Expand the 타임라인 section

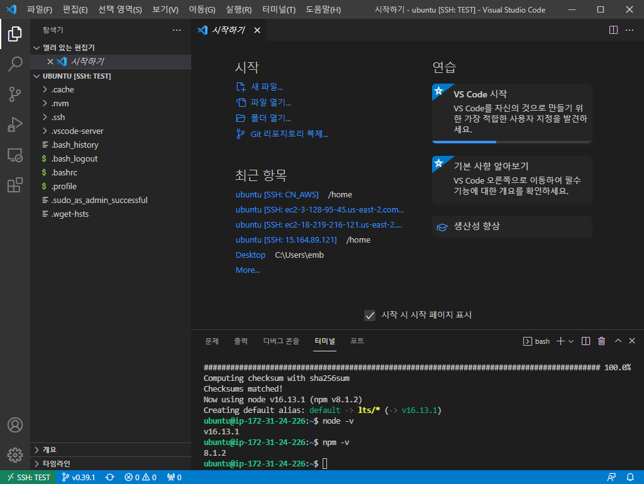(x=111, y=463)
